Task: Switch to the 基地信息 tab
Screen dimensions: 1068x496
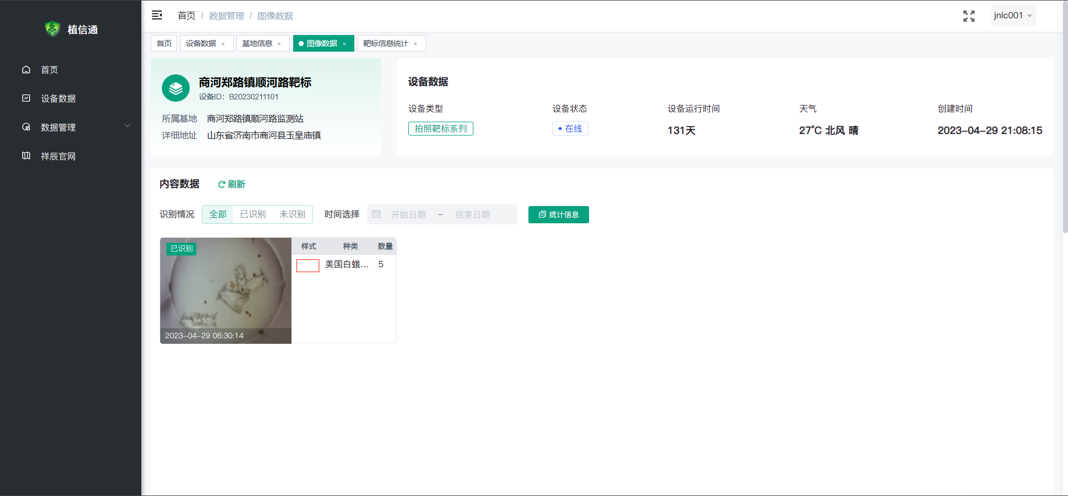Action: coord(257,43)
